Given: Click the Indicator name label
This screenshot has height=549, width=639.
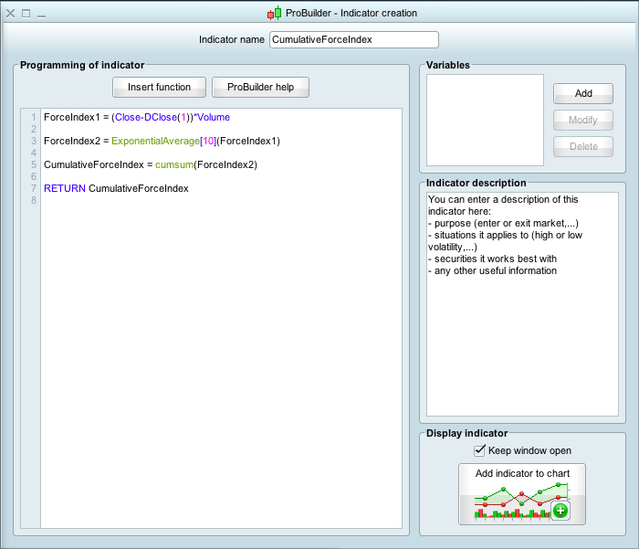Looking at the screenshot, I should tap(232, 39).
